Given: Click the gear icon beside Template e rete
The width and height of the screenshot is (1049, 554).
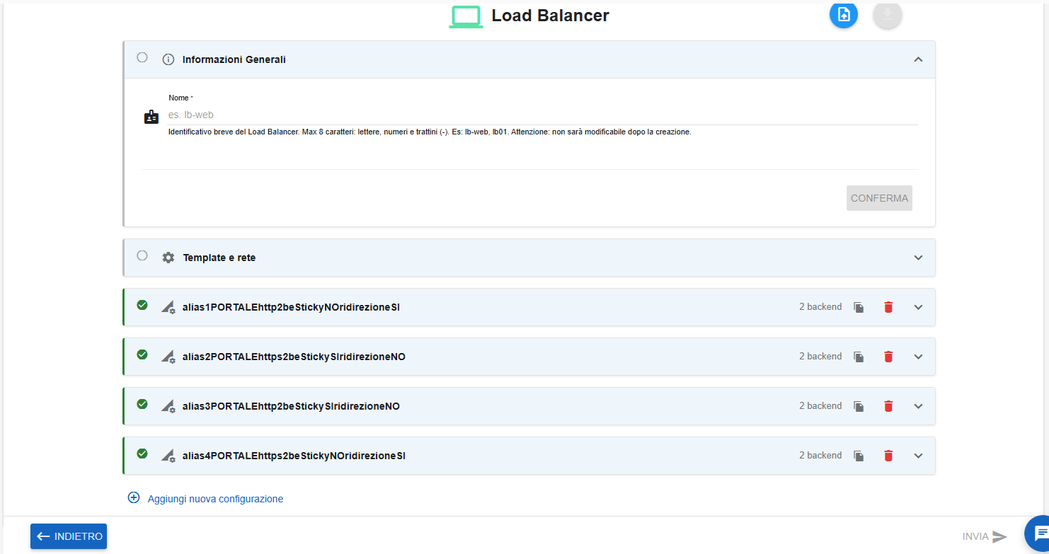Looking at the screenshot, I should (x=168, y=258).
